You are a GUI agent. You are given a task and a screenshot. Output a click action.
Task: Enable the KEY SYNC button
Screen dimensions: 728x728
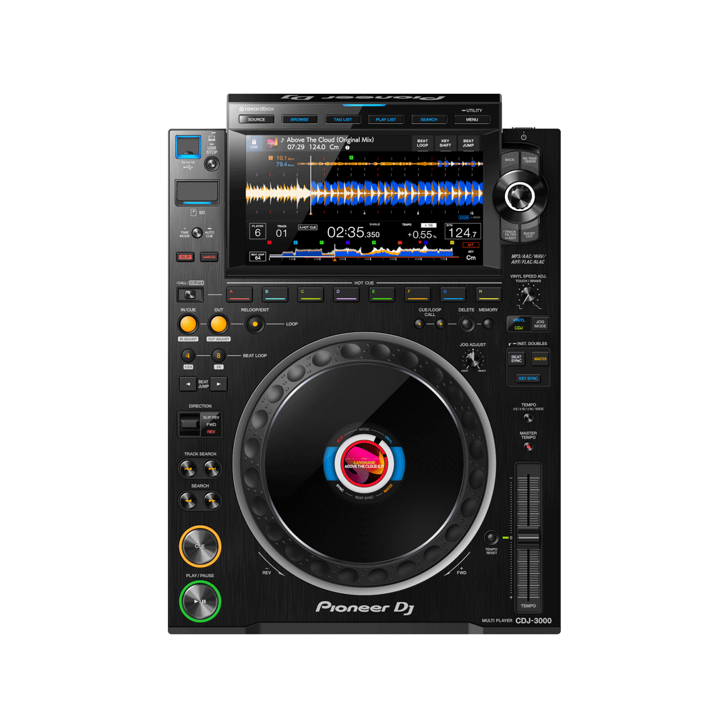tap(528, 378)
